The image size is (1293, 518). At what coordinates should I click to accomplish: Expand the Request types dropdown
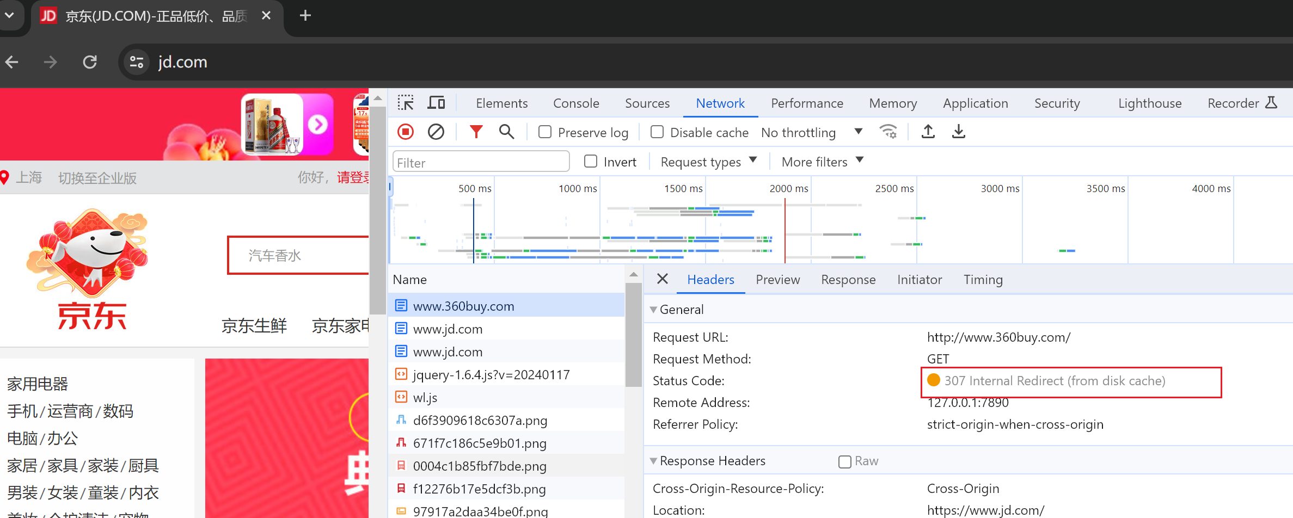[708, 162]
